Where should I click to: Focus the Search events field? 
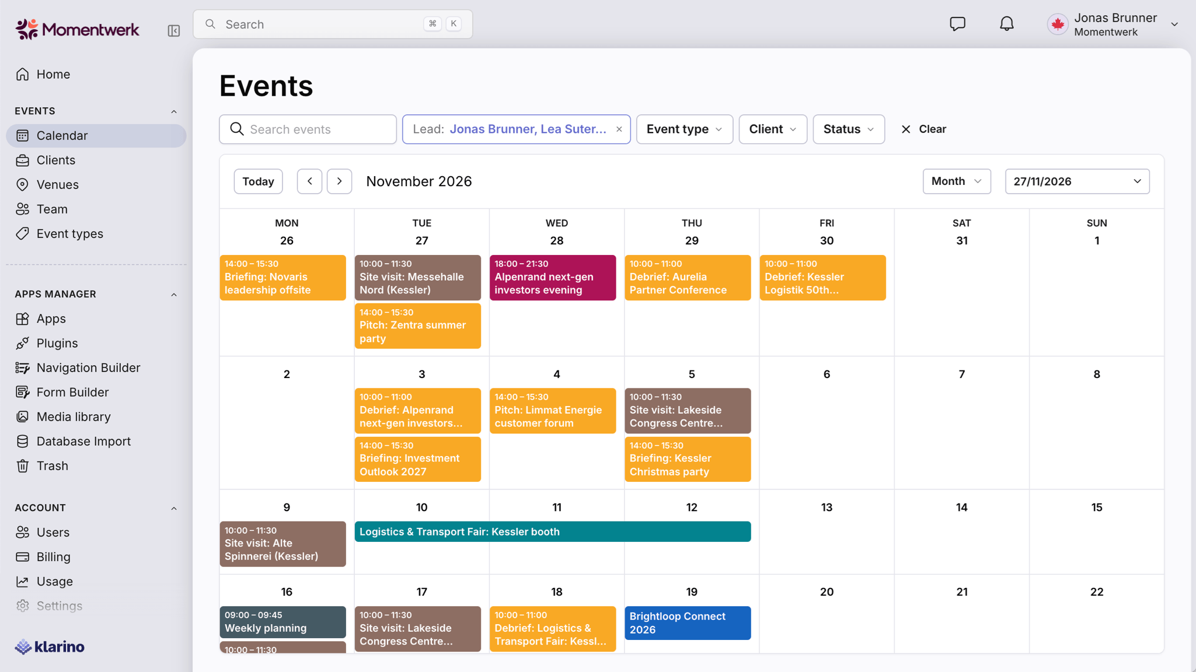pos(308,129)
